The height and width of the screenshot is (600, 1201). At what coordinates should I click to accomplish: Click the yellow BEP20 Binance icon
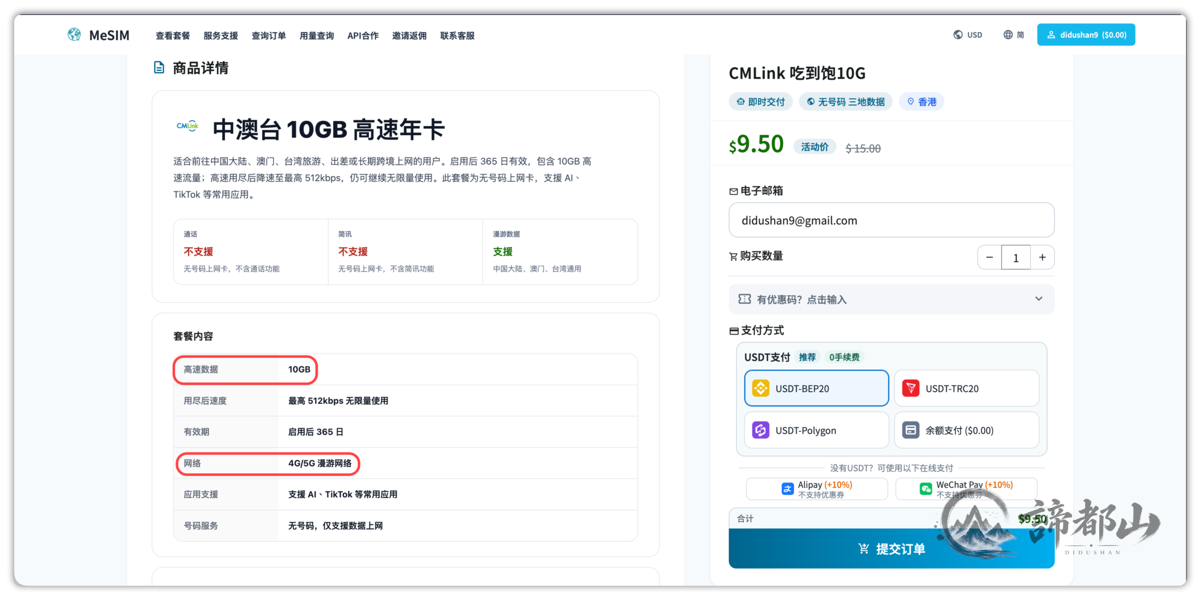coord(760,388)
